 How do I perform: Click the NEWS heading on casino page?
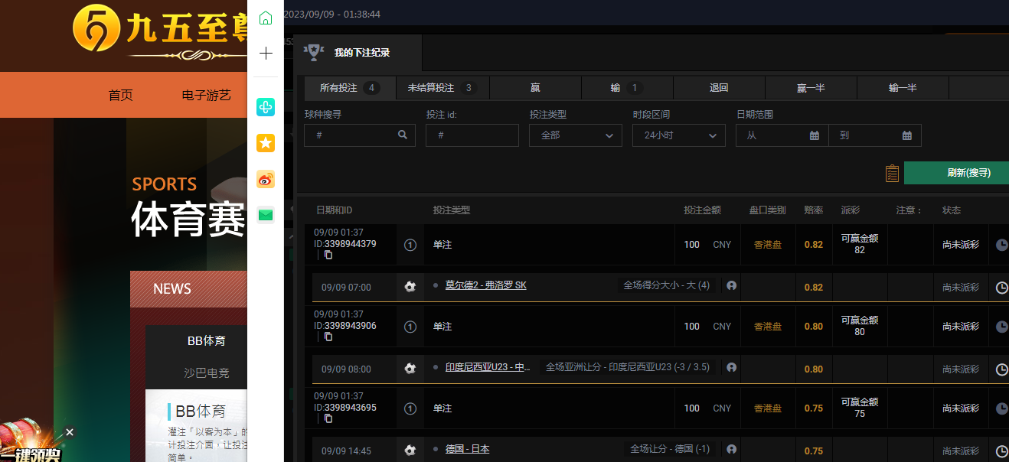[172, 288]
